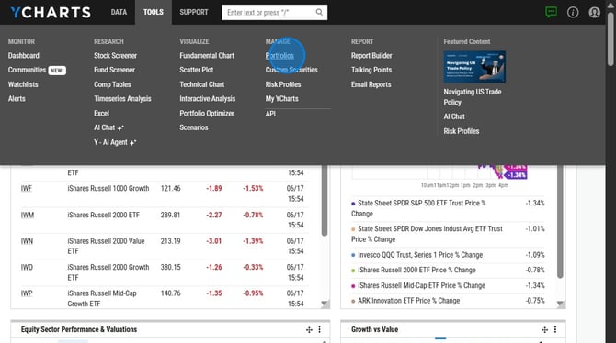Image resolution: width=616 pixels, height=343 pixels.
Task: Click the IWO ticker symbol
Action: pos(27,268)
